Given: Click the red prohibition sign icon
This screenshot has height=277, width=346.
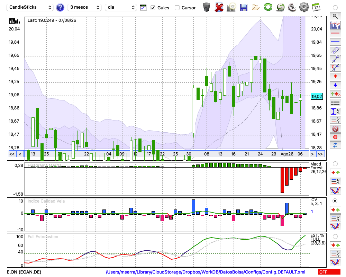Looking at the screenshot, I should (x=335, y=128).
